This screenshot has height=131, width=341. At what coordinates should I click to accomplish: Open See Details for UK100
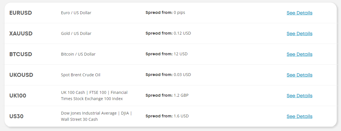(299, 96)
